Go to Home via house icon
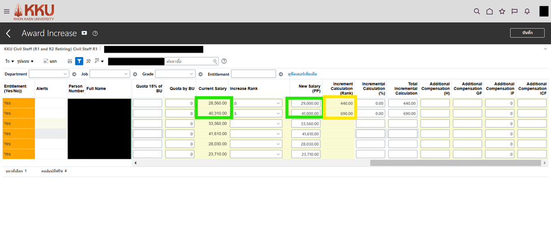 click(x=489, y=11)
